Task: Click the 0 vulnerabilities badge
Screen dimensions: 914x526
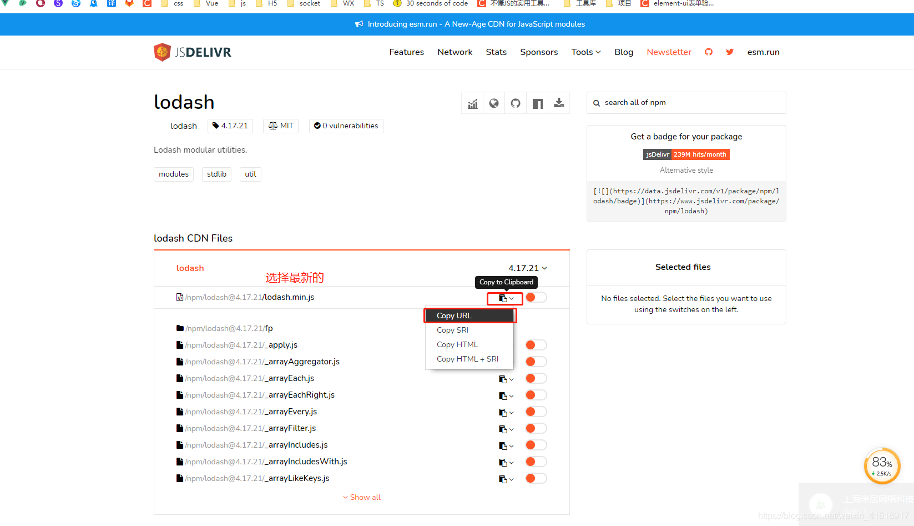Action: [x=346, y=126]
